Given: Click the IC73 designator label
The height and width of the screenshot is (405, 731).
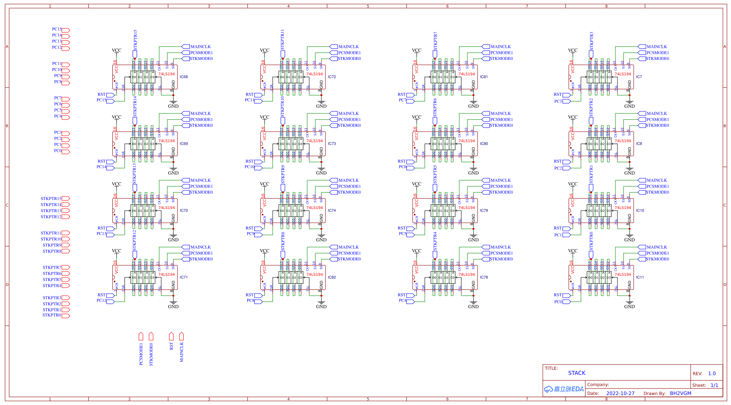Looking at the screenshot, I should (x=332, y=144).
